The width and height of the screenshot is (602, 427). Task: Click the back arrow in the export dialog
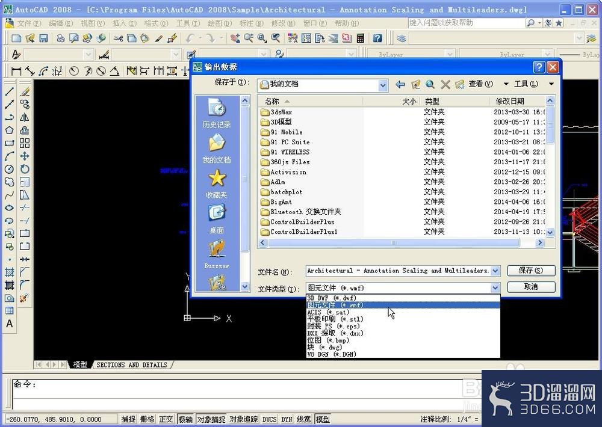tap(400, 84)
